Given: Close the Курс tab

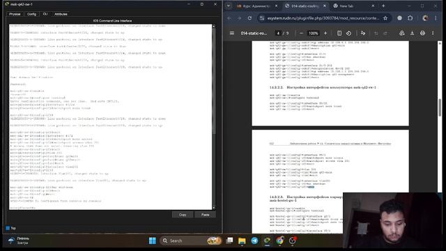Looking at the screenshot, I should tap(276, 6).
